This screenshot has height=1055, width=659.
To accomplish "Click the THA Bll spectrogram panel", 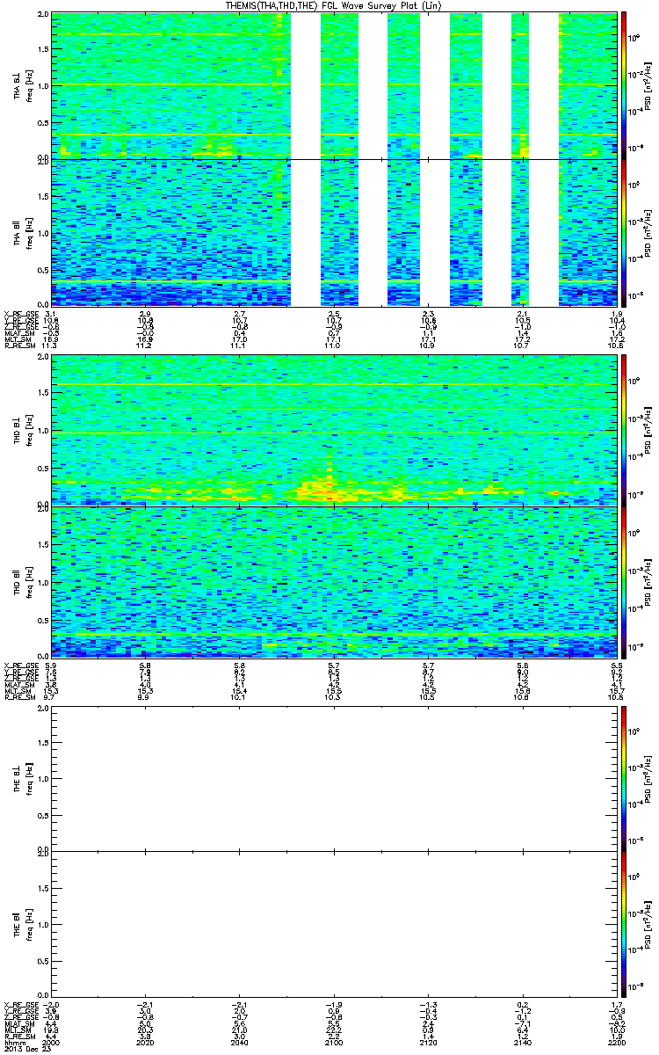I will click(334, 233).
